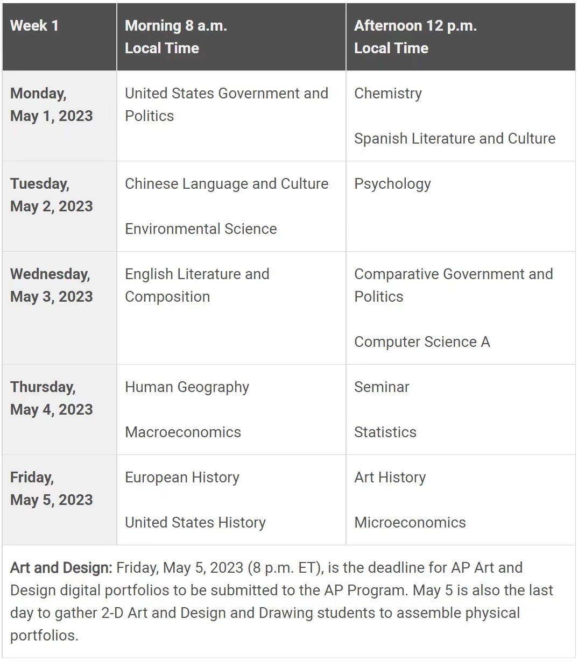Select English Literature and Composition exam
The image size is (578, 662).
197,285
